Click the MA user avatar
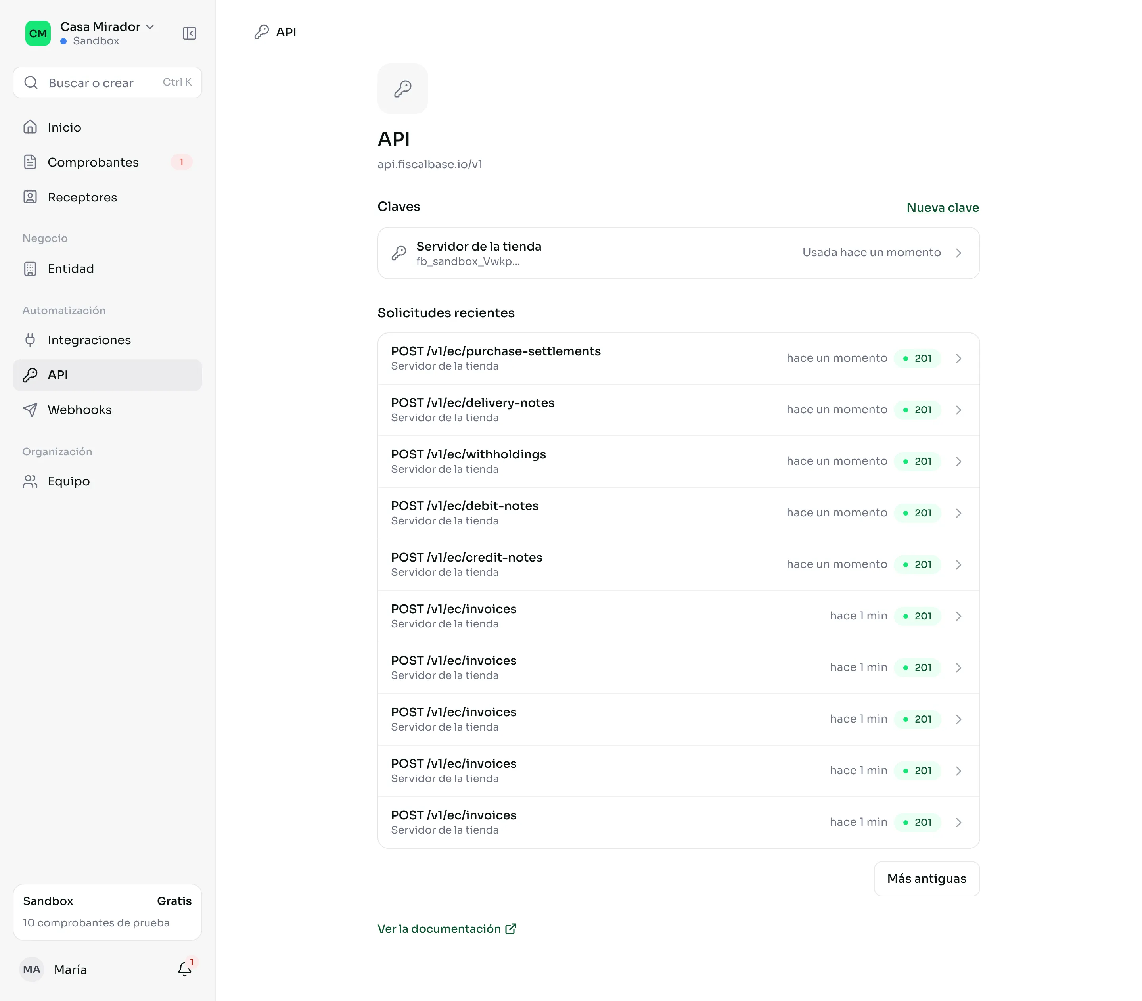Image resolution: width=1142 pixels, height=1001 pixels. pos(32,969)
